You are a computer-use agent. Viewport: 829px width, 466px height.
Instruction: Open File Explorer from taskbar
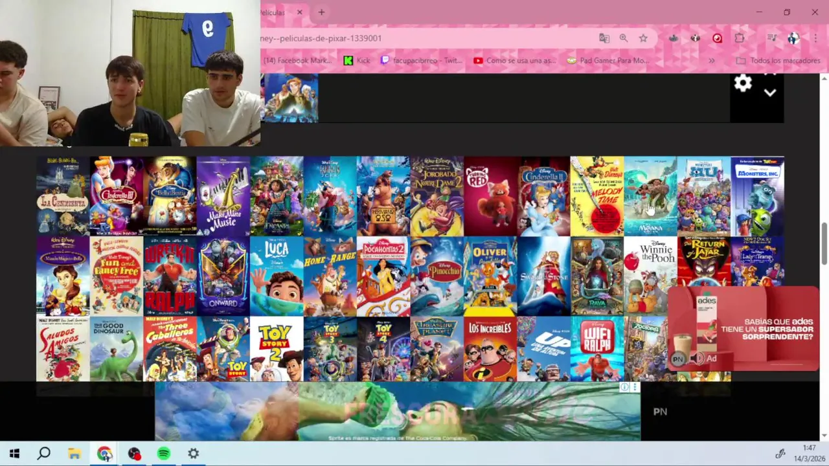[x=74, y=454]
